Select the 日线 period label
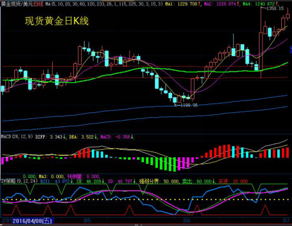The height and width of the screenshot is (226, 292). coord(38,4)
